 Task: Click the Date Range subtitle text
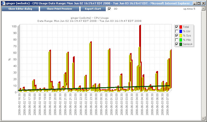point(89,21)
